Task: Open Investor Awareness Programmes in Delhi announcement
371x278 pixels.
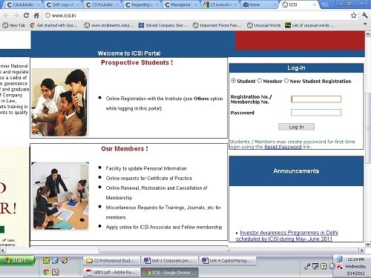Action: point(286,236)
